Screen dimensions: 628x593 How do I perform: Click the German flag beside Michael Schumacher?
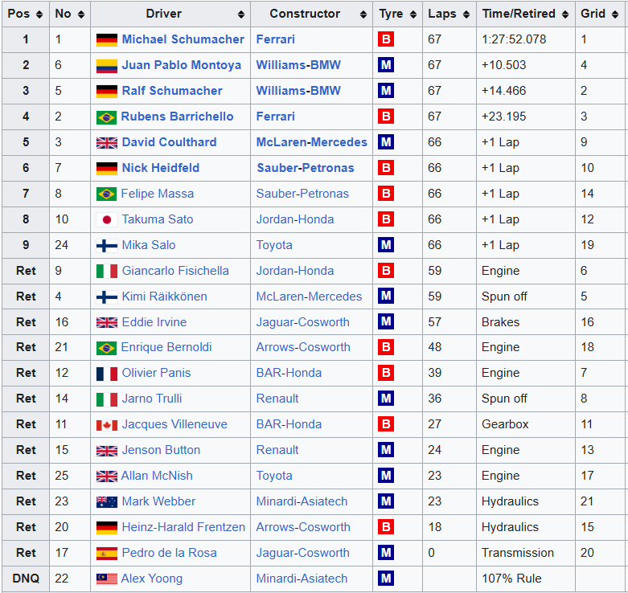click(x=107, y=39)
